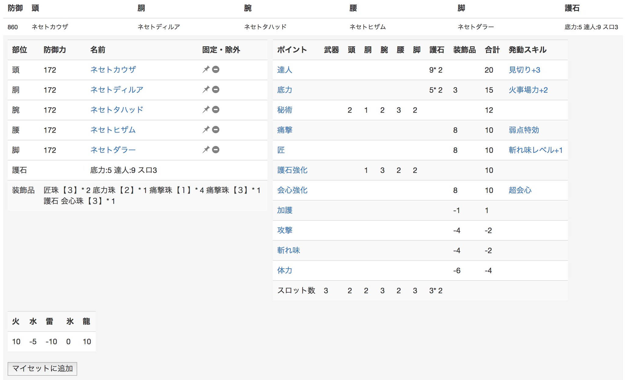Open the 超会心 skill link

click(x=520, y=190)
